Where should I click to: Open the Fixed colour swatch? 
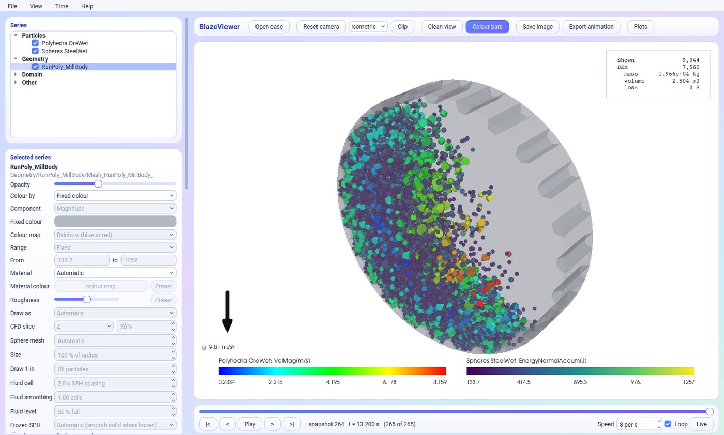(115, 222)
